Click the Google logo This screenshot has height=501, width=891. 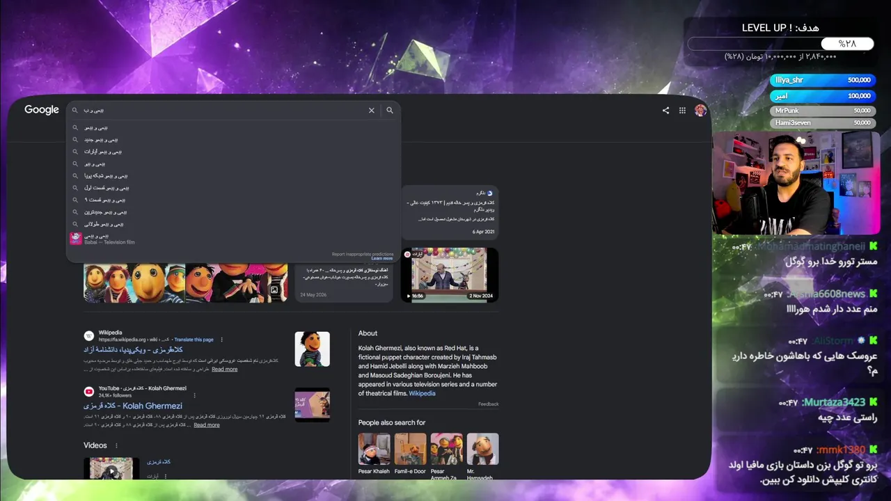click(x=42, y=110)
